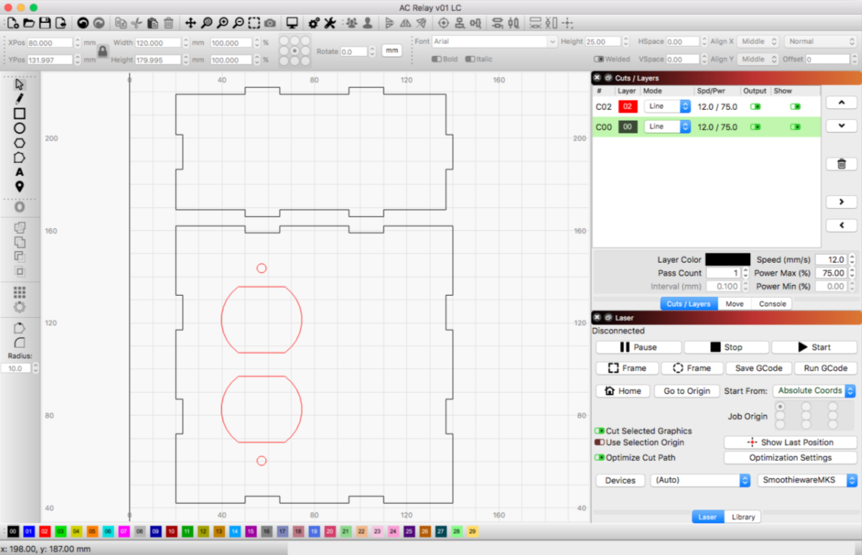Select the Ellipse drawing tool

coord(19,127)
